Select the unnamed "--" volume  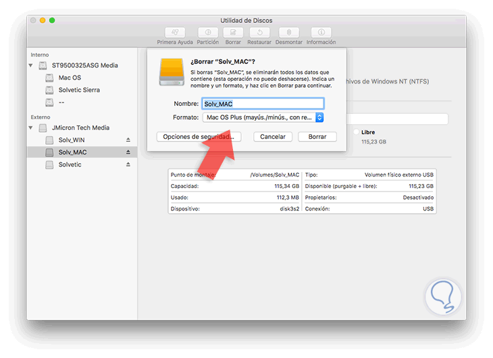coord(61,102)
